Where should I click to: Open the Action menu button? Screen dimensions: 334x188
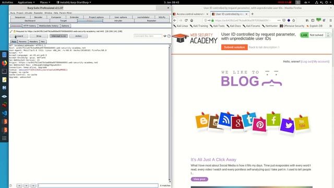(78, 36)
